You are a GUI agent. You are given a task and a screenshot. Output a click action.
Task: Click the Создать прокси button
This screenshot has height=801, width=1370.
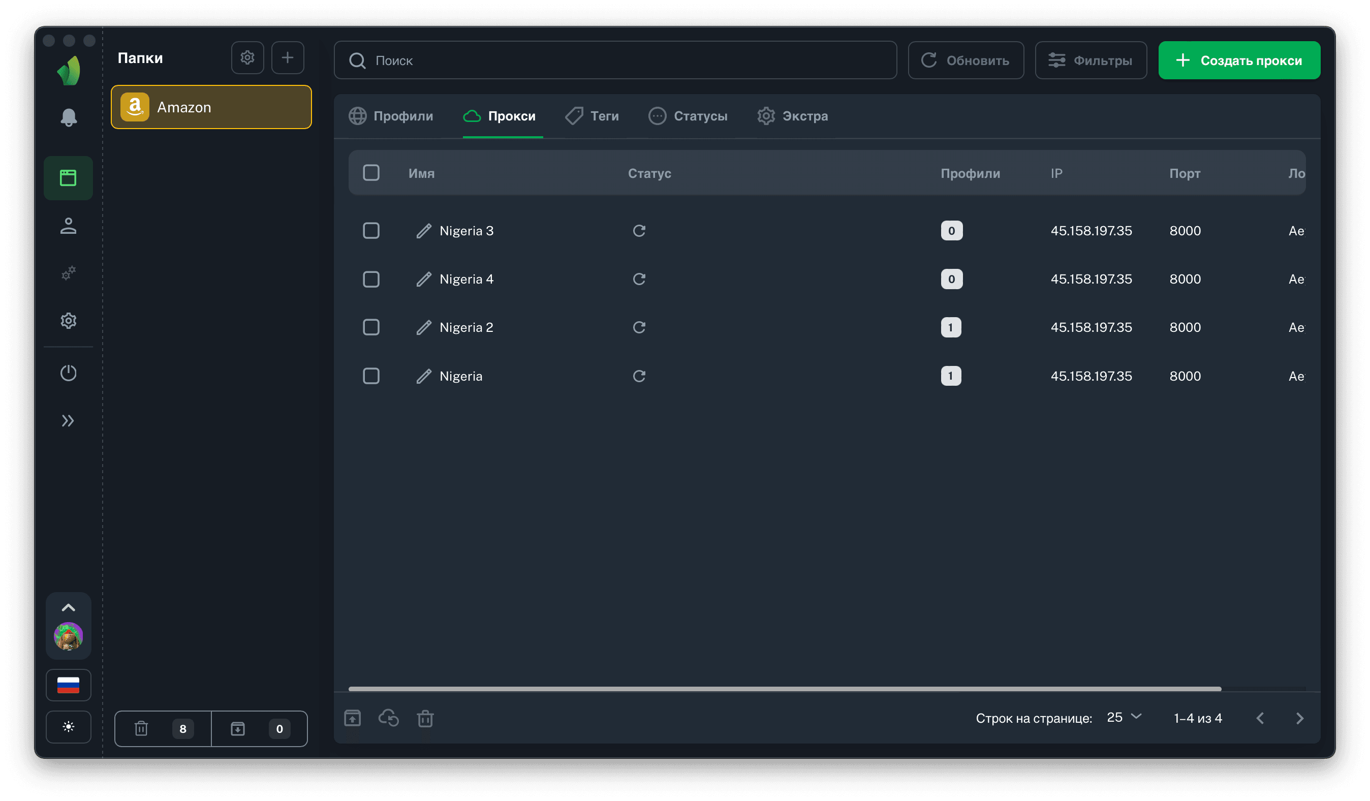point(1239,60)
